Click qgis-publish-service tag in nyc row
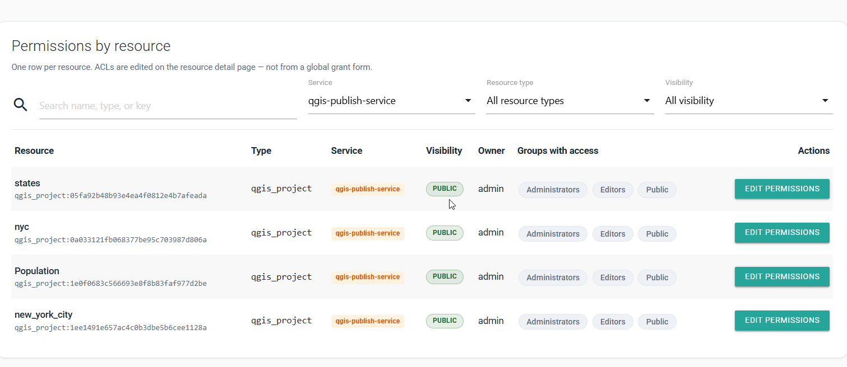 [368, 233]
